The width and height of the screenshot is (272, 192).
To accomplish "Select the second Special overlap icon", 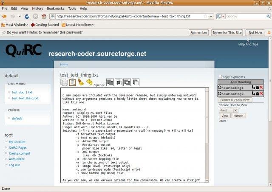I will 119,82.
